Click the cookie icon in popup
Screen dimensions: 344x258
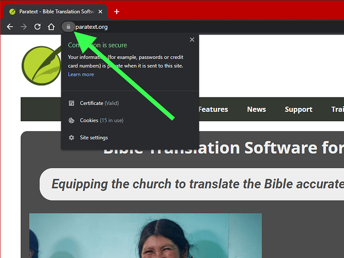71,121
